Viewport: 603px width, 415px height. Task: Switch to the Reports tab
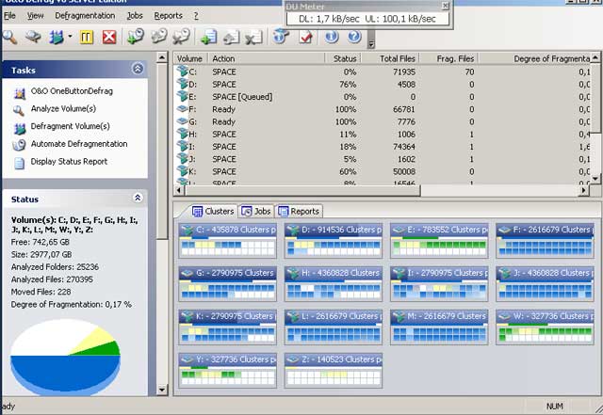[x=299, y=212]
